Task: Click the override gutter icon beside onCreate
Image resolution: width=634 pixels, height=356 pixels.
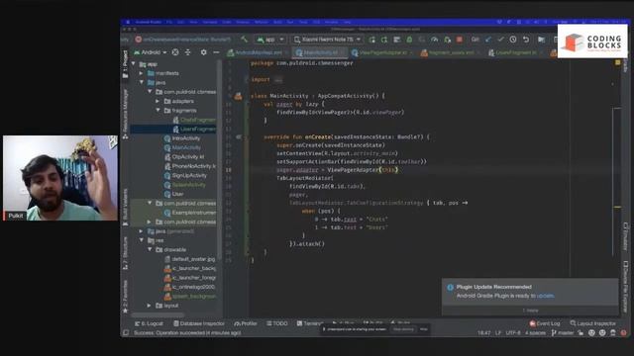Action: 239,137
